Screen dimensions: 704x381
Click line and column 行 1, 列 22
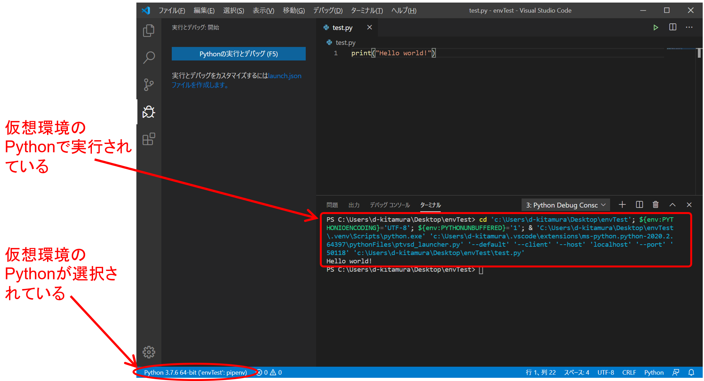tap(540, 372)
